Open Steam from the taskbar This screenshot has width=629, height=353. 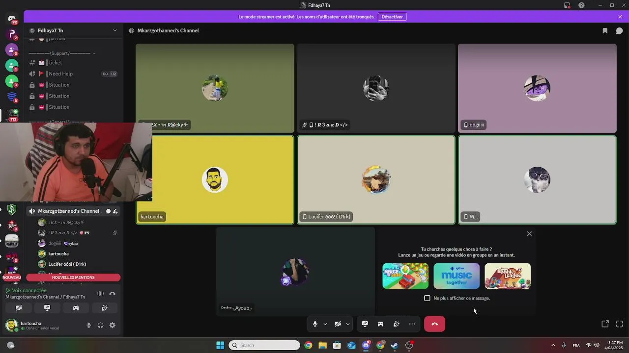[395, 345]
